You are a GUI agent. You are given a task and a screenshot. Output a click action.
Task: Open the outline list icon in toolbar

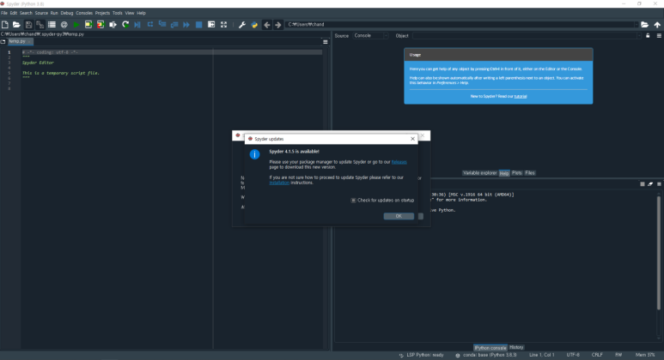point(52,25)
